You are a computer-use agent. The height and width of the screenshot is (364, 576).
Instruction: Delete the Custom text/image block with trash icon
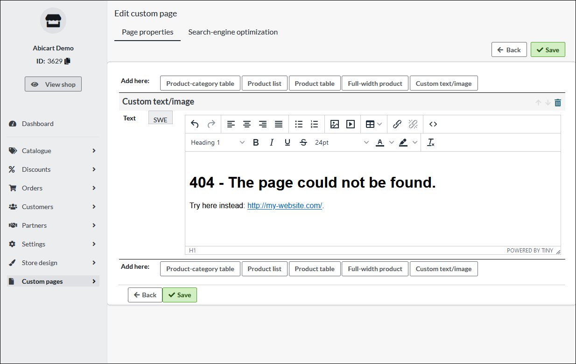click(558, 103)
